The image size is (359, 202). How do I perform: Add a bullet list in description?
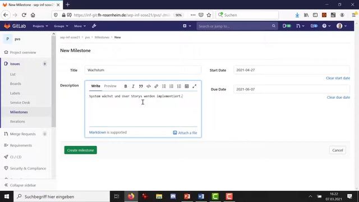pos(164,86)
